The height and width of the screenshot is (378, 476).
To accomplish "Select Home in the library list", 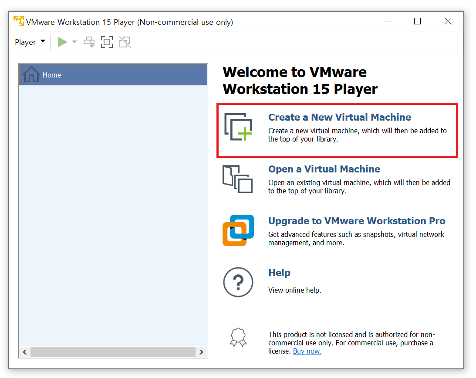I will coord(52,75).
